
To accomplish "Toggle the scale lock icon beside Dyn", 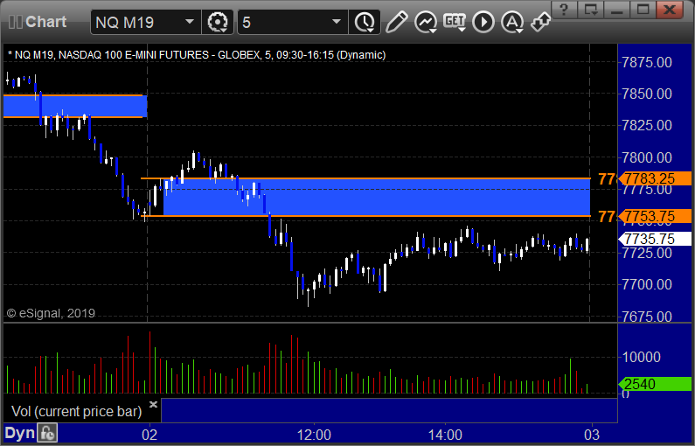I will (x=47, y=433).
